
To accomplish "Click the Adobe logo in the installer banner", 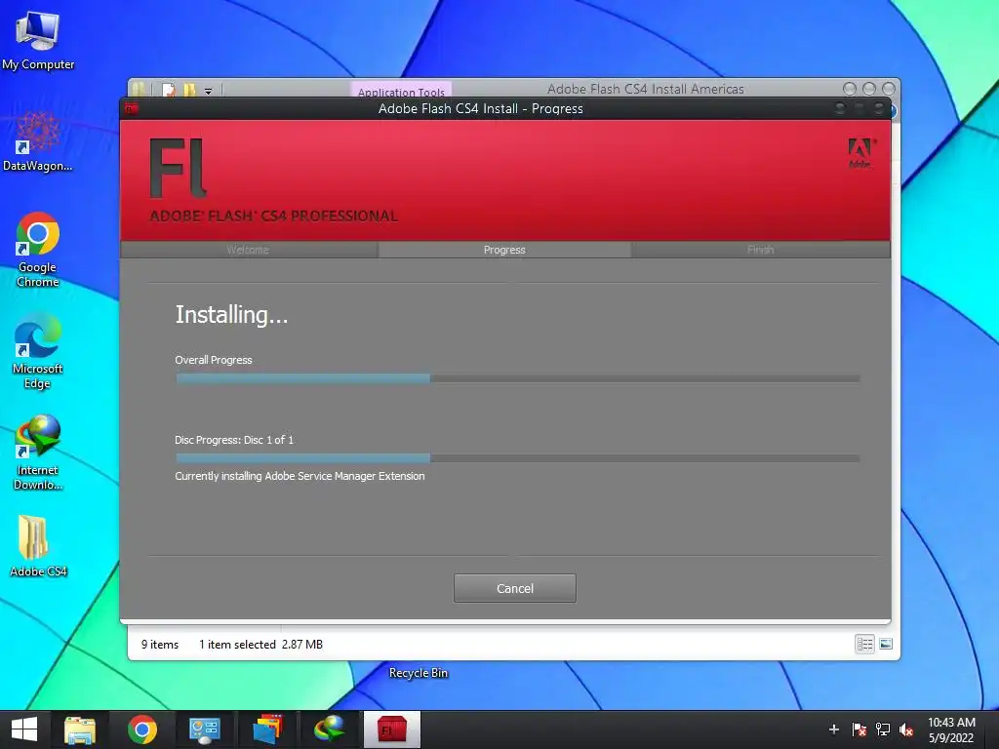I will coord(861,153).
